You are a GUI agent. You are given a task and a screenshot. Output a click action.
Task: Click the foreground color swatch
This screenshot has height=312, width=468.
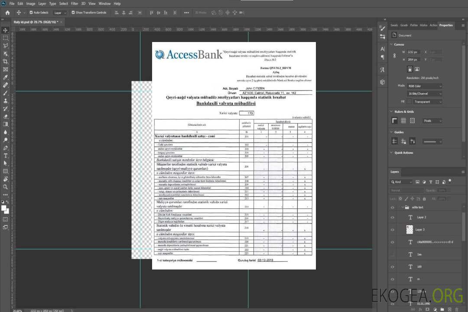(4, 208)
